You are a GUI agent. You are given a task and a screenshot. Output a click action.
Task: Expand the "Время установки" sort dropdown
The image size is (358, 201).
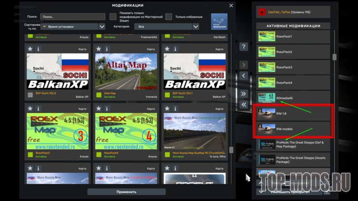[102, 27]
